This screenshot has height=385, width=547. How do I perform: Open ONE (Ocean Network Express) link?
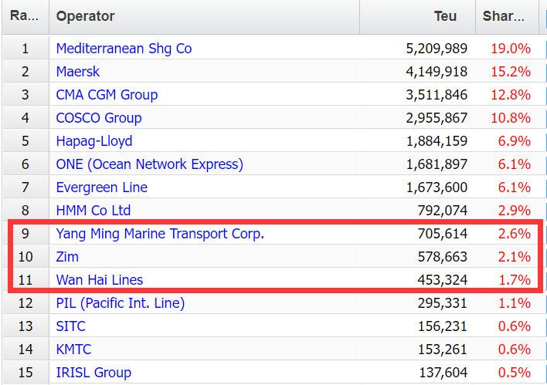point(150,164)
